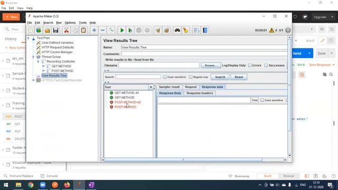Open the JMeter File menu
338x190 pixels.
click(x=30, y=23)
